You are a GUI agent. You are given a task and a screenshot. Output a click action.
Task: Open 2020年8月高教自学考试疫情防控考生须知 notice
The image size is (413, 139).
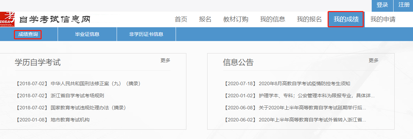(304, 83)
